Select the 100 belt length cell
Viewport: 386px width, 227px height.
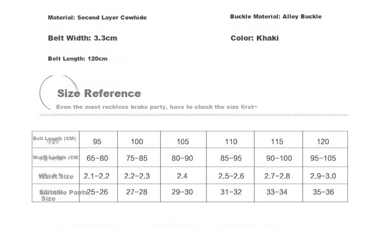(139, 140)
